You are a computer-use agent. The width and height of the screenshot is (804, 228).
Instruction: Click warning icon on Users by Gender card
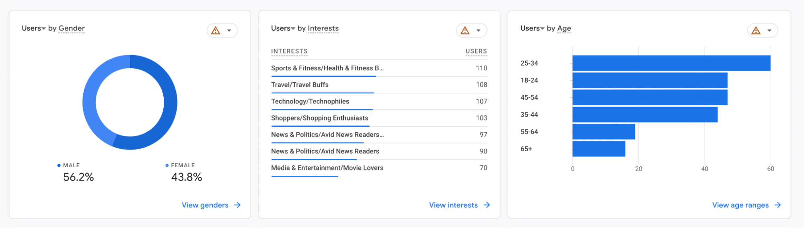click(216, 31)
